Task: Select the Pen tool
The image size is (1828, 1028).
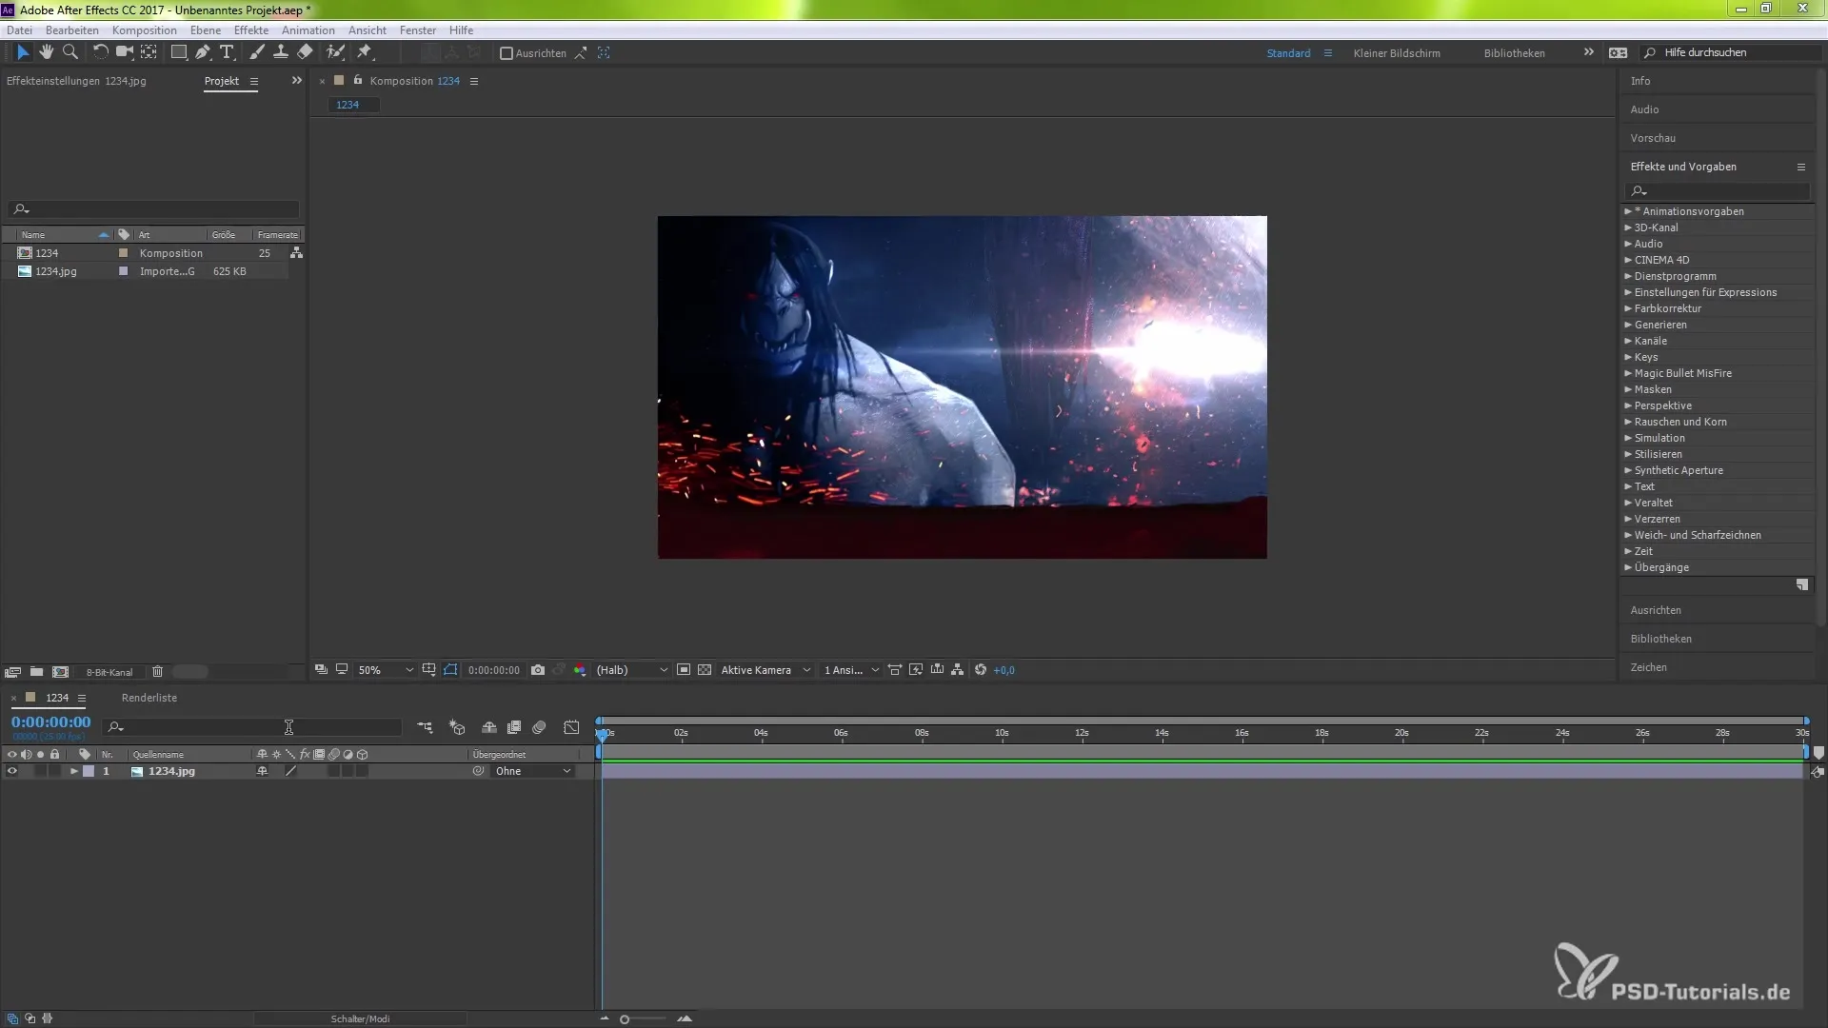Action: [x=203, y=52]
